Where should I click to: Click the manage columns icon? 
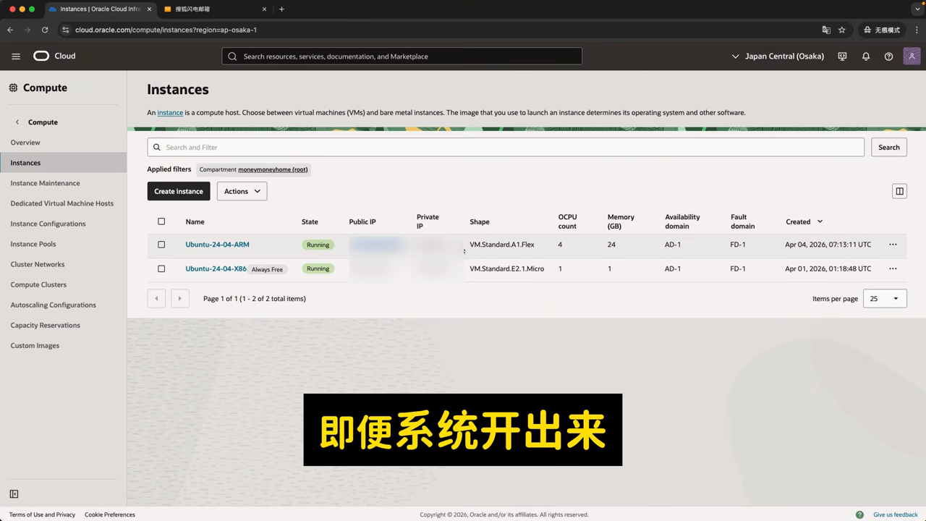pyautogui.click(x=899, y=191)
